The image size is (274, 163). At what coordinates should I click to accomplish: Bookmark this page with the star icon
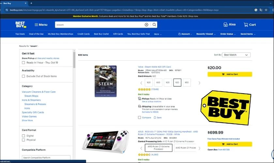tap(266, 10)
